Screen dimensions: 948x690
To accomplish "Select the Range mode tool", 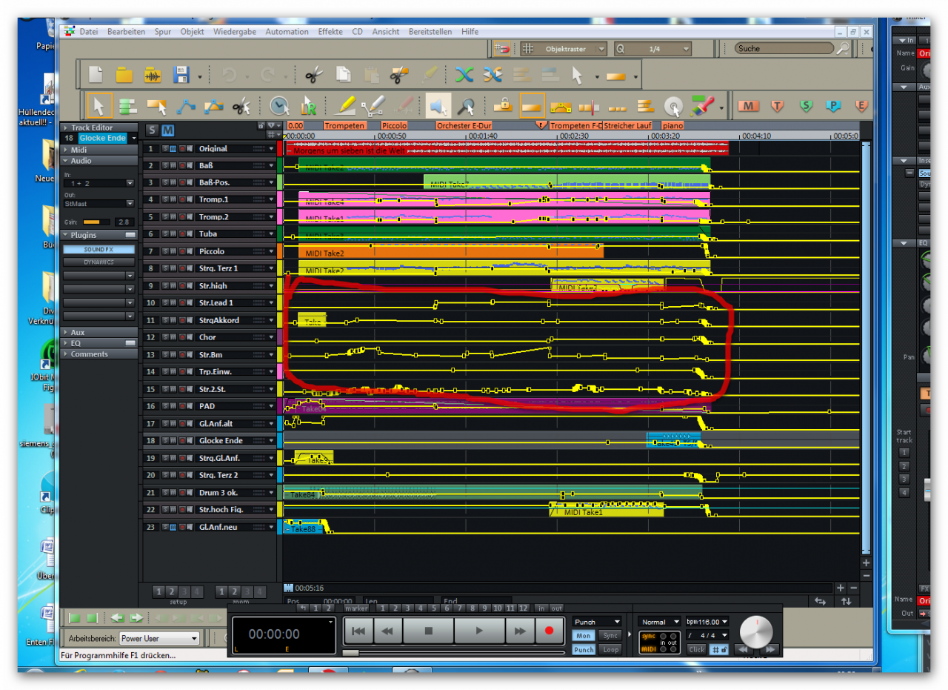I will [x=127, y=106].
